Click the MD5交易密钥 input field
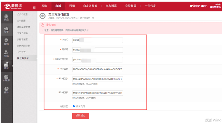The width and height of the screenshot is (222, 123). coord(97,60)
